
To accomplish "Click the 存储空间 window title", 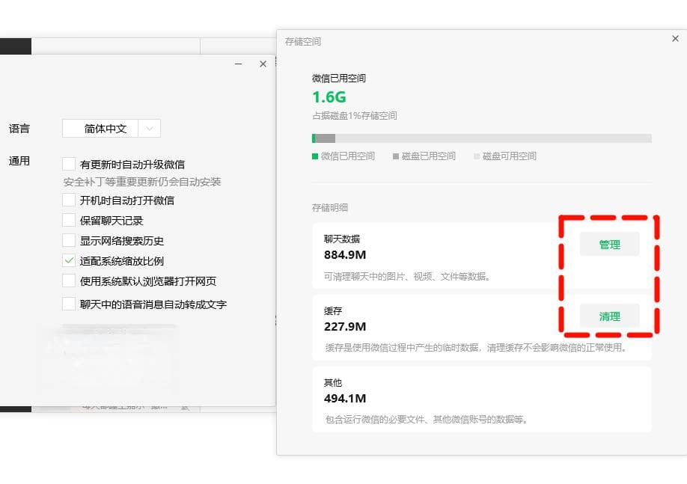I will 303,42.
